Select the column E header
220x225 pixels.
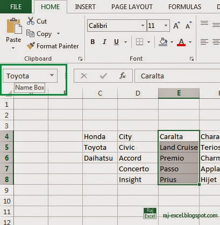pos(179,93)
